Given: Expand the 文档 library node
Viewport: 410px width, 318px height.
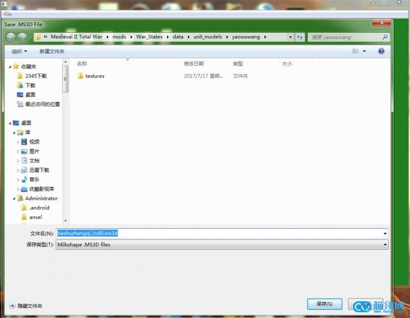Looking at the screenshot, I should click(18, 161).
